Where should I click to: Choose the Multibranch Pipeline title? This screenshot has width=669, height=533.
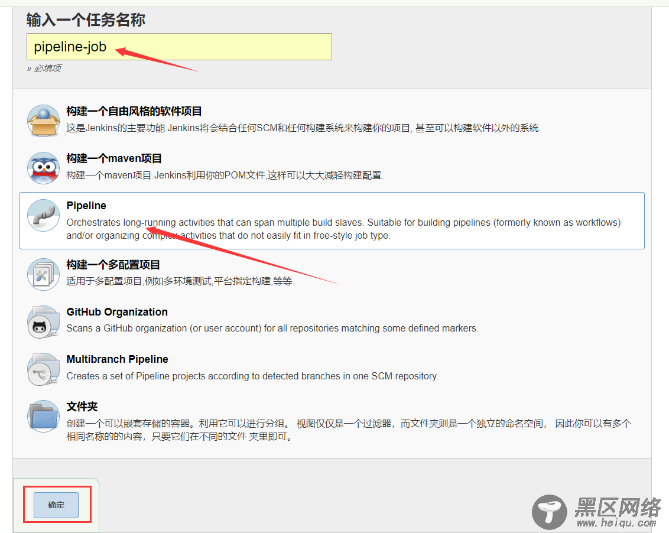coord(118,359)
